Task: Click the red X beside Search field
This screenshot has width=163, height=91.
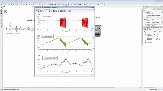Action: [x=155, y=9]
